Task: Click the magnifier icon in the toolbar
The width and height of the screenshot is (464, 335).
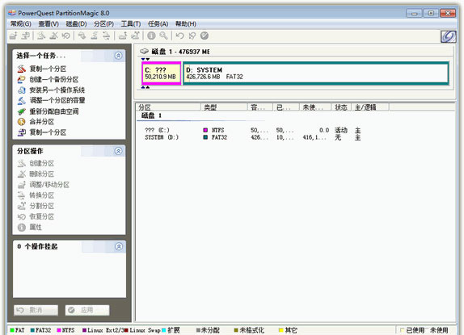Action: tap(163, 36)
